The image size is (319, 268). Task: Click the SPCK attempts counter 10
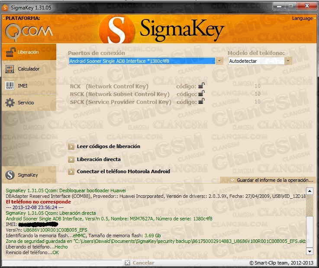click(258, 102)
